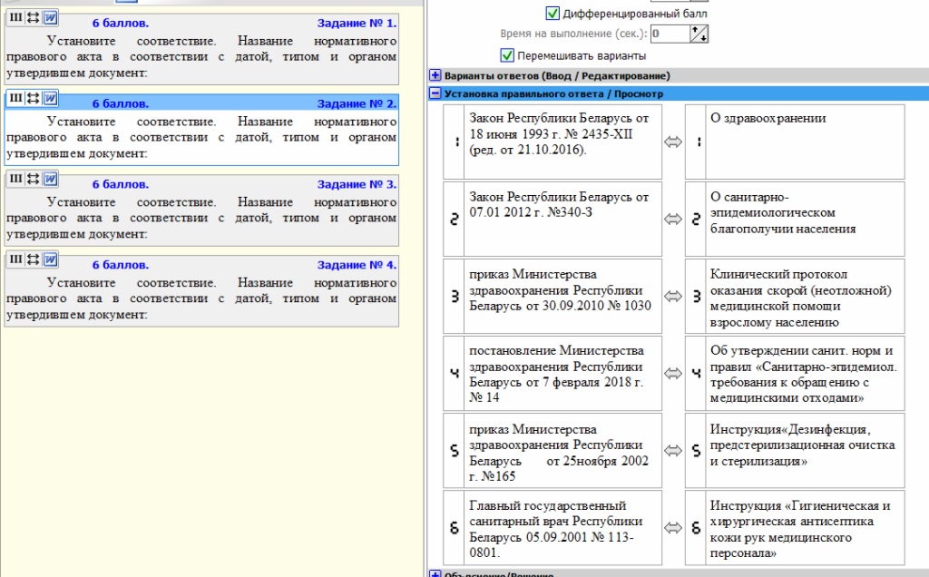Viewport: 929px width, 577px height.
Task: Click left number cell 2 of matching table
Action: 454,220
